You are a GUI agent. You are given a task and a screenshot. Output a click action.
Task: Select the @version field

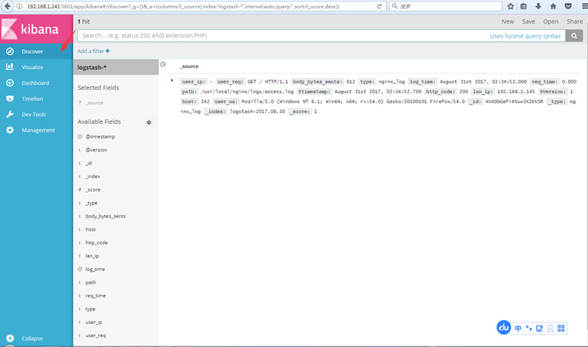click(96, 150)
